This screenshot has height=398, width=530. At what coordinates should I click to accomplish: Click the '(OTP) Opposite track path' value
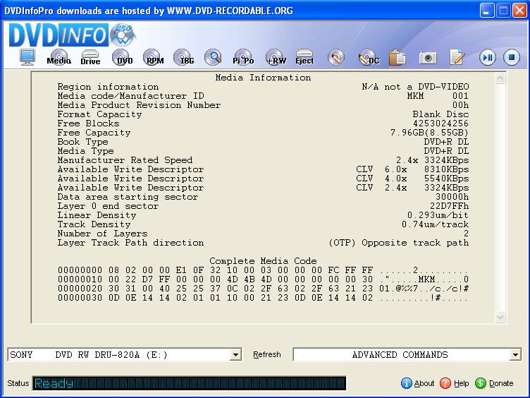click(x=399, y=243)
